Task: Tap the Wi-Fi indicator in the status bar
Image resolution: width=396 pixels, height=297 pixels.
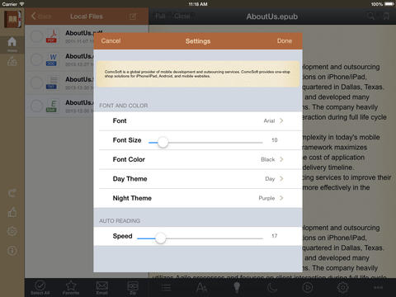Action: point(21,4)
